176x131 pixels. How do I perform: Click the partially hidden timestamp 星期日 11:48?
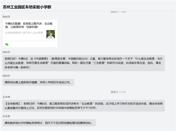[118, 12]
